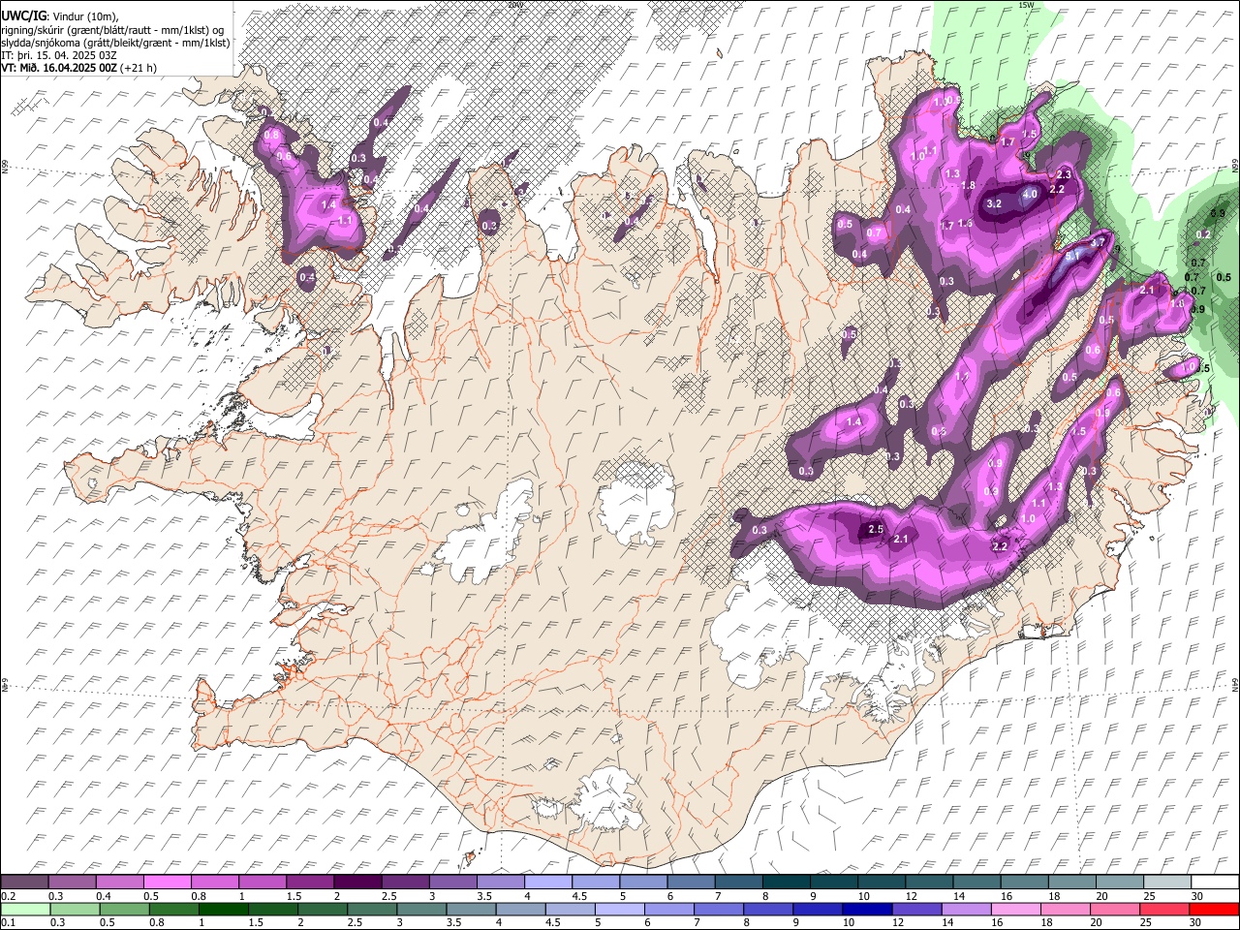Pick the darkest green swatch after 1 in the rain legend

(224, 909)
